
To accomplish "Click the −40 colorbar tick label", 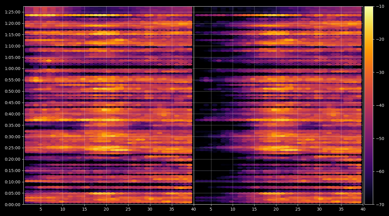I will pos(380,105).
